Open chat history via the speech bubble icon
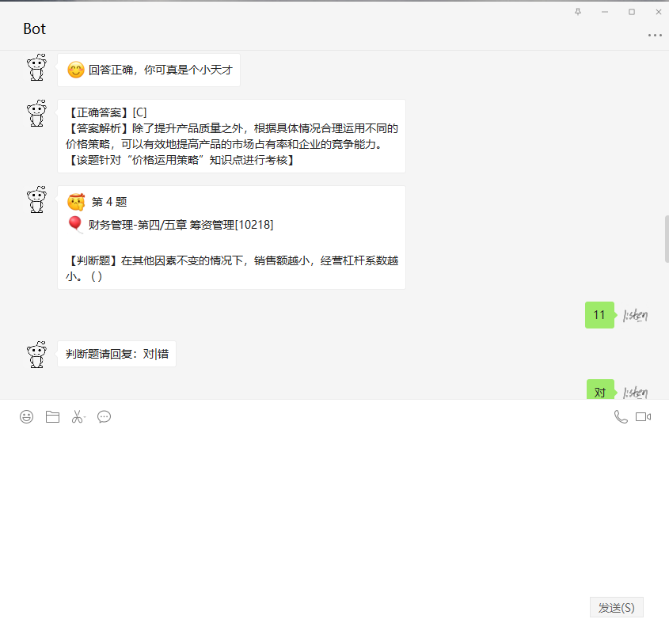 [x=104, y=416]
